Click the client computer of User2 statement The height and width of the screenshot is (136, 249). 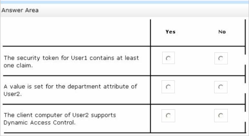[60, 119]
